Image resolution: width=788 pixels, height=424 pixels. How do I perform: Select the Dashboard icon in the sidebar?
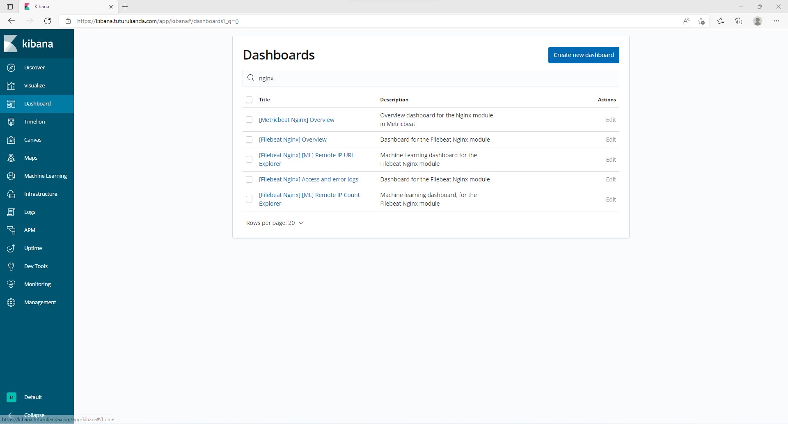pos(11,104)
